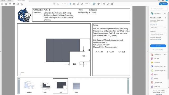Open View Converted Files link
This screenshot has width=169, height=95.
point(158,50)
